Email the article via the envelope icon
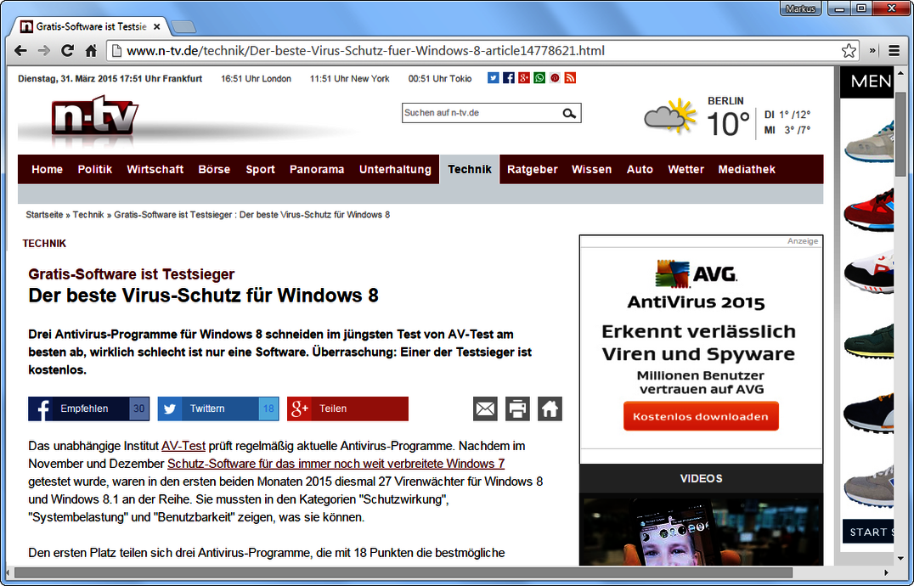Screen dimensions: 914x586 (x=485, y=409)
